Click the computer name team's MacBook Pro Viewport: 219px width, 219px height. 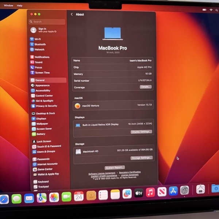[141, 61]
